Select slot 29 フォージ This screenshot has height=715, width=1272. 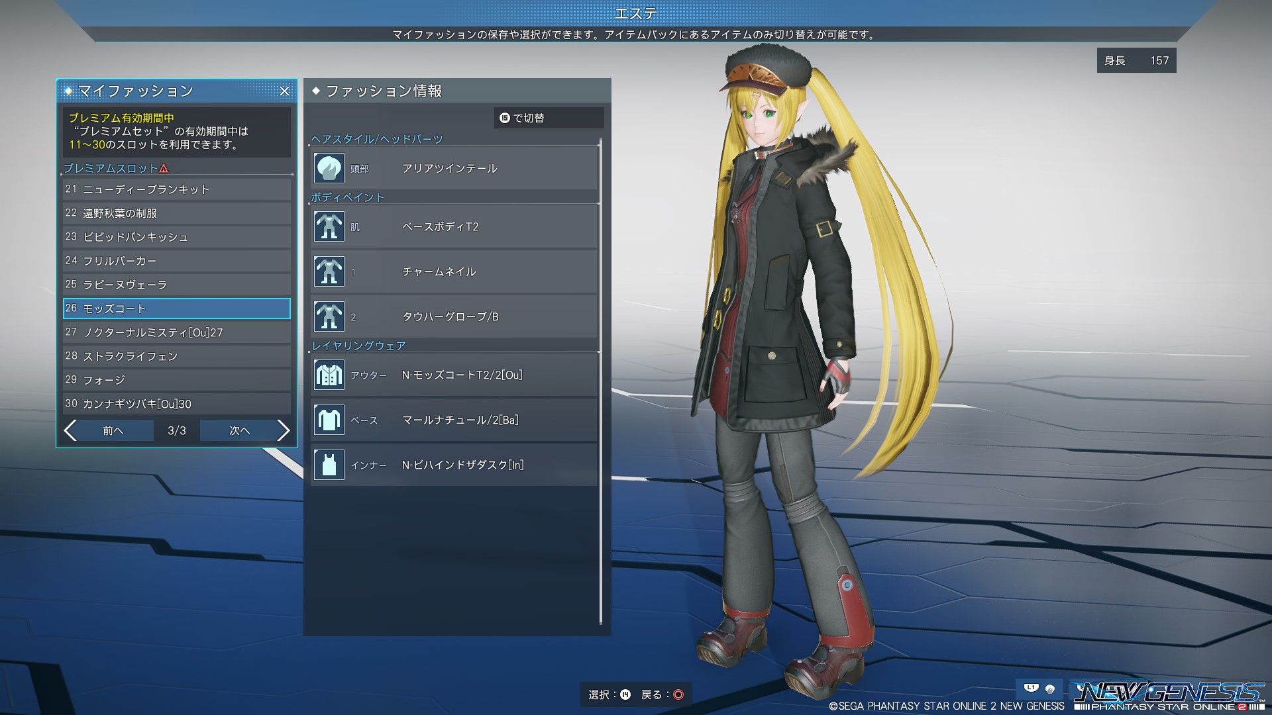click(x=177, y=380)
